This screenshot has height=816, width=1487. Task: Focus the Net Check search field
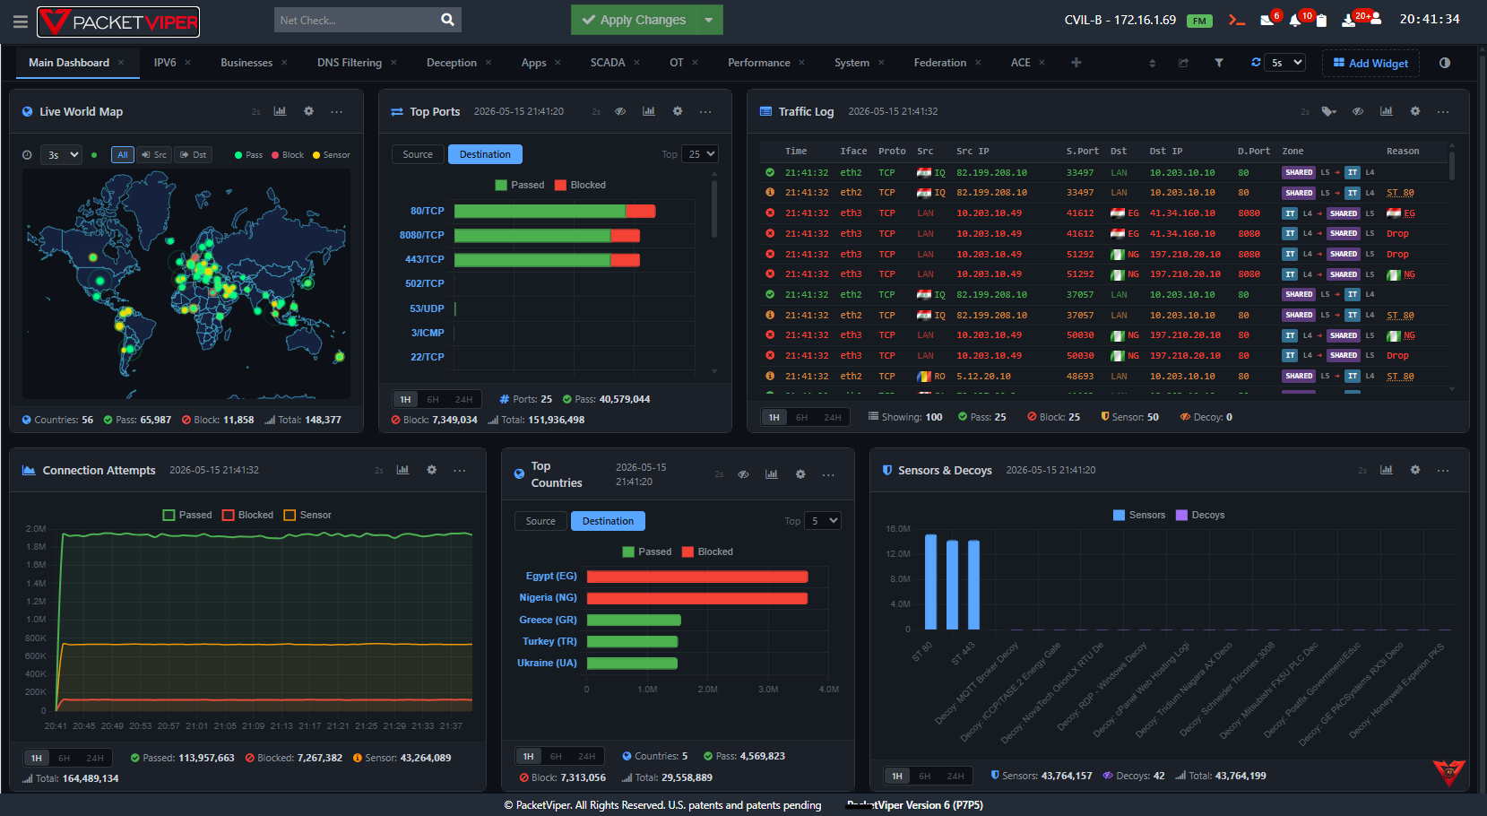pos(355,20)
